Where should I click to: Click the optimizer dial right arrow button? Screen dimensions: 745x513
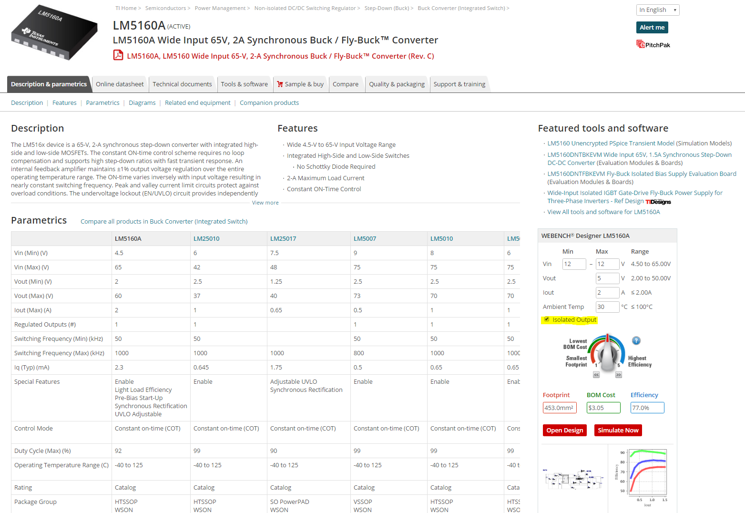[619, 375]
